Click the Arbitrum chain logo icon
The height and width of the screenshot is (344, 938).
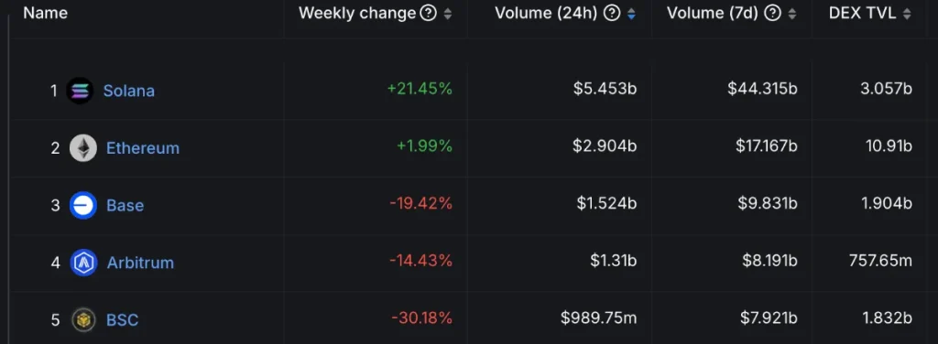(x=83, y=263)
